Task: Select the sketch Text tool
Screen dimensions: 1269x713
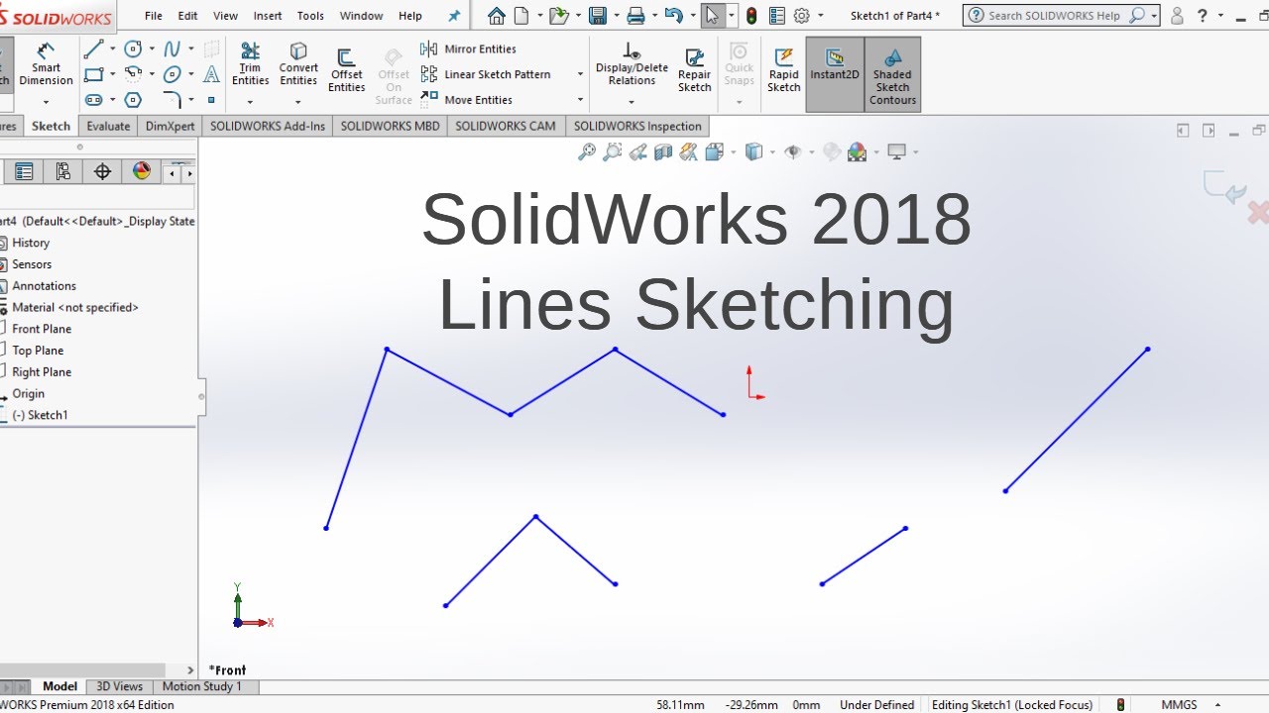Action: point(211,74)
